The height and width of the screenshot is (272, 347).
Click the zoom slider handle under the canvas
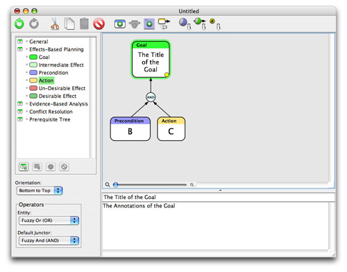(116, 185)
